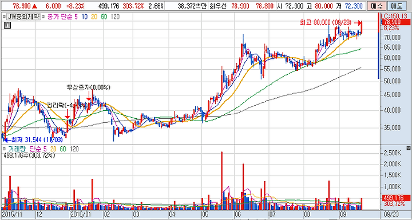412x220 pixels.
Task: Select the price 120-day moving average legend
Action: point(116,17)
